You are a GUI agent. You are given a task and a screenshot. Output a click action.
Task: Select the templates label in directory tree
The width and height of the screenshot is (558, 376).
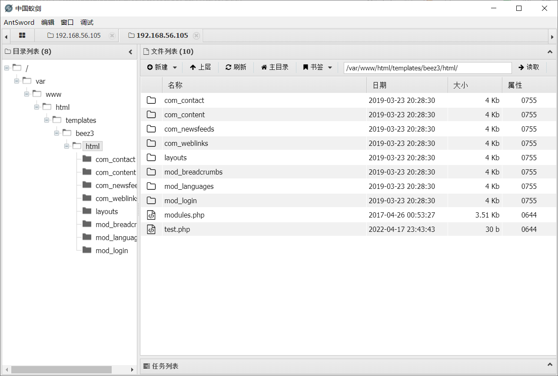pyautogui.click(x=81, y=120)
